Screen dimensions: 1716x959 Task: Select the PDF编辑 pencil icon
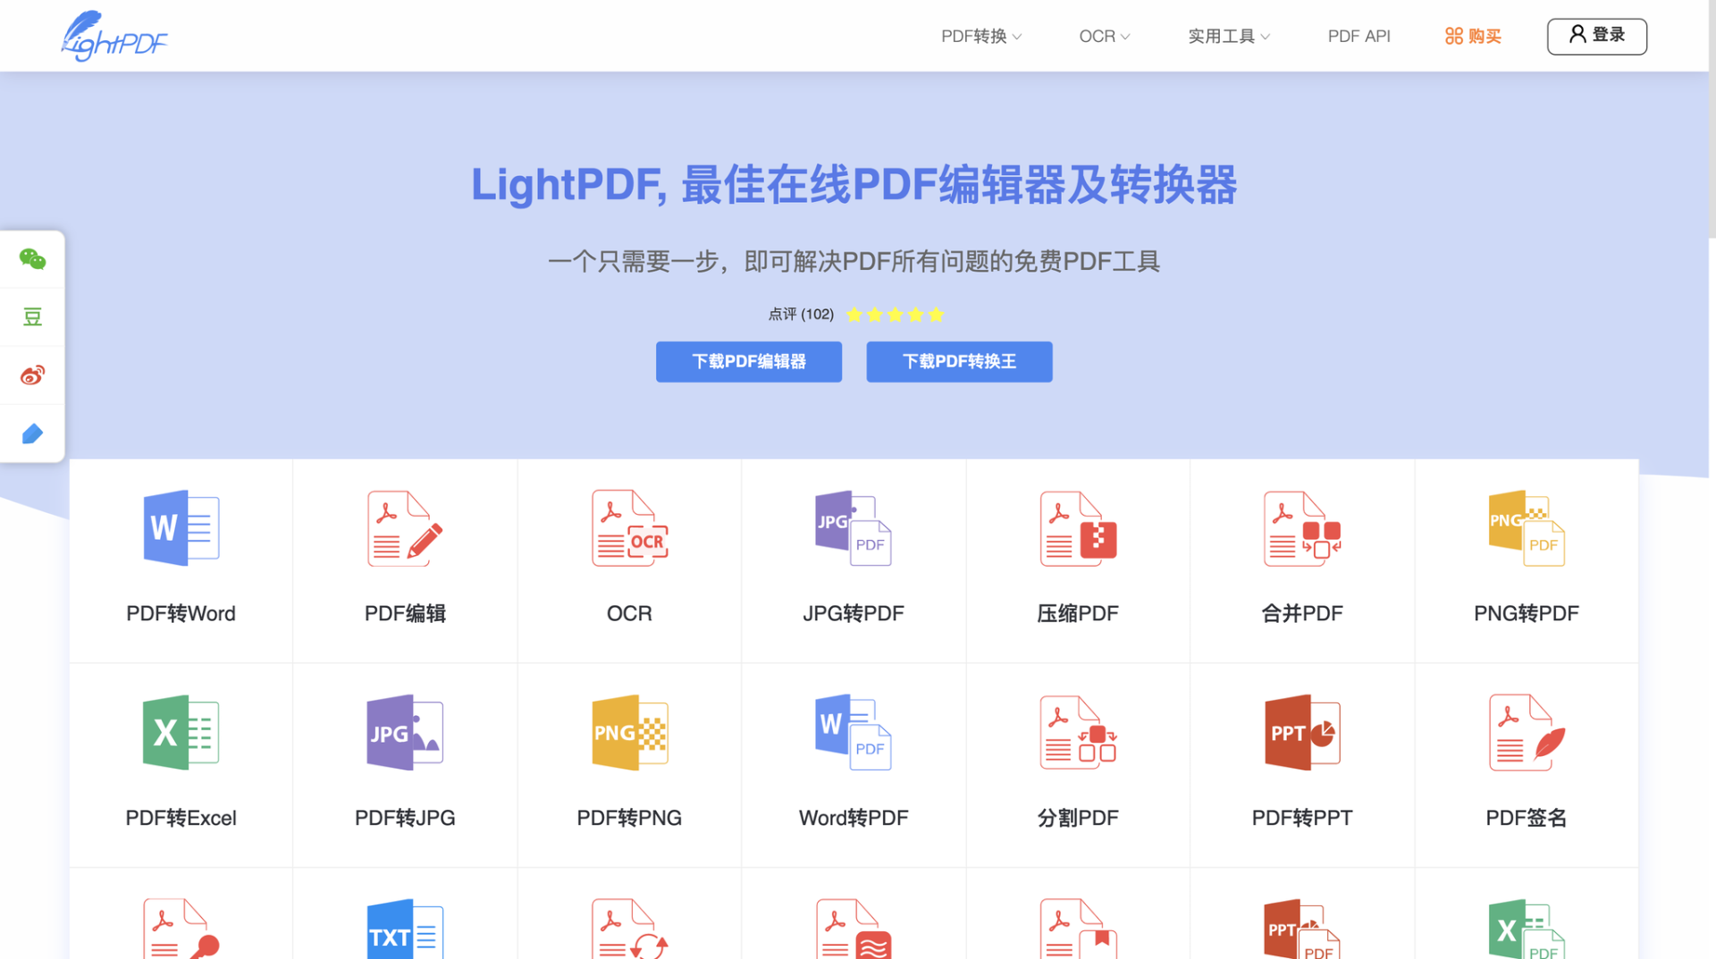405,528
